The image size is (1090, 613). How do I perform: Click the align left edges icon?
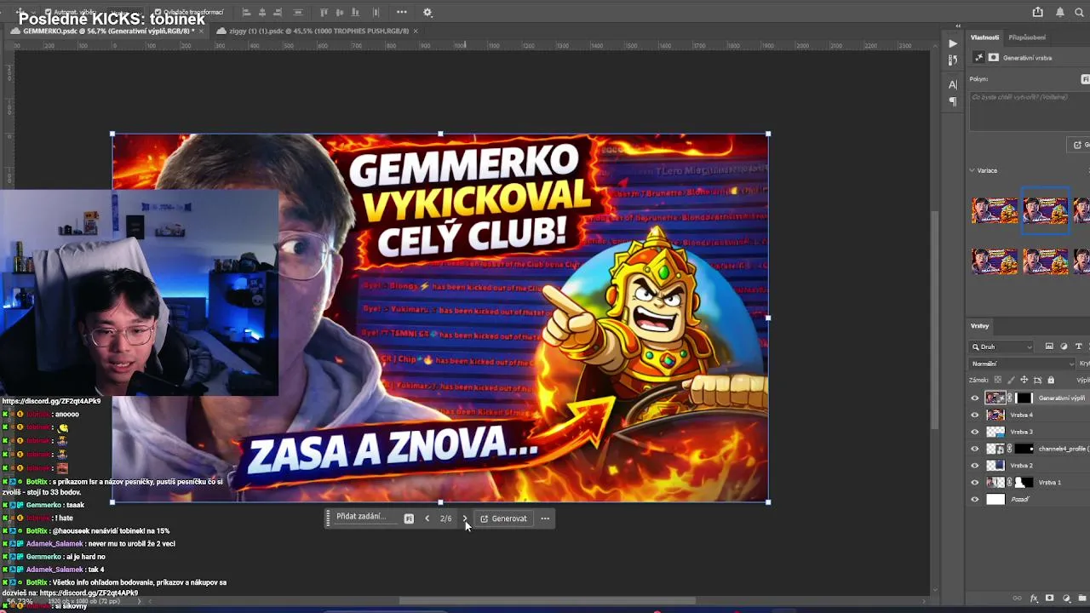click(247, 12)
